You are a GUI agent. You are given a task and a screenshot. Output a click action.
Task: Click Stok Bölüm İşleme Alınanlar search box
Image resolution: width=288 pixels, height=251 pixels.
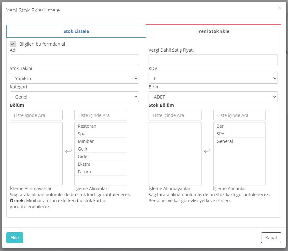point(239,115)
